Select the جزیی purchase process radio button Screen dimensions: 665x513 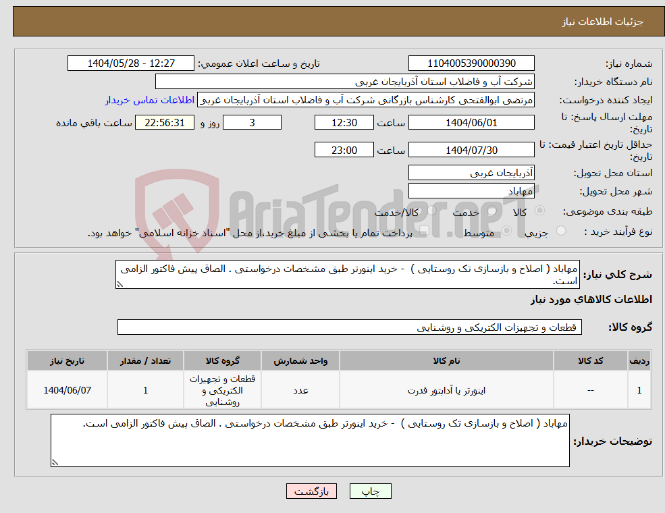click(562, 230)
